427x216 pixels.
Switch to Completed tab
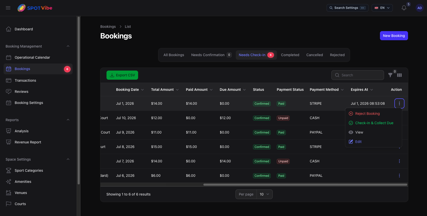pyautogui.click(x=290, y=55)
